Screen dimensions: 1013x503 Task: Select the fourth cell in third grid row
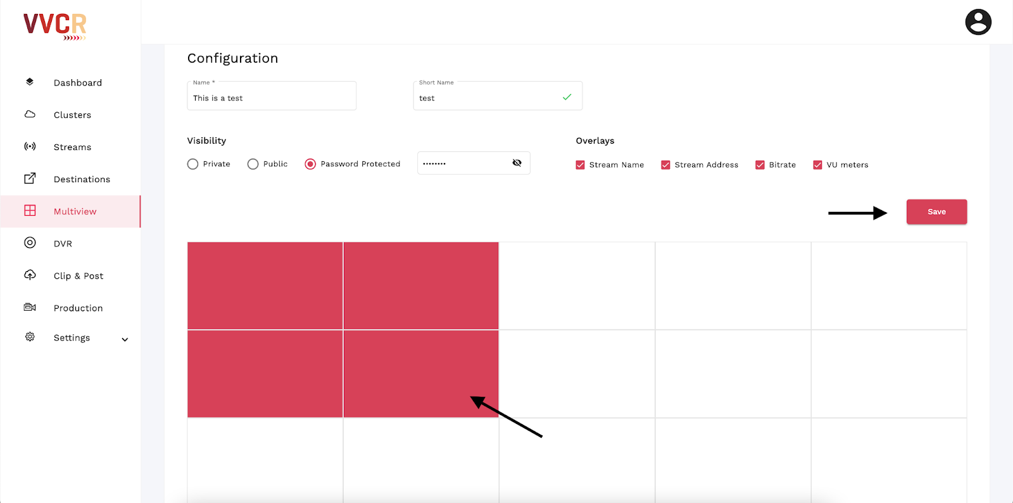pyautogui.click(x=733, y=461)
